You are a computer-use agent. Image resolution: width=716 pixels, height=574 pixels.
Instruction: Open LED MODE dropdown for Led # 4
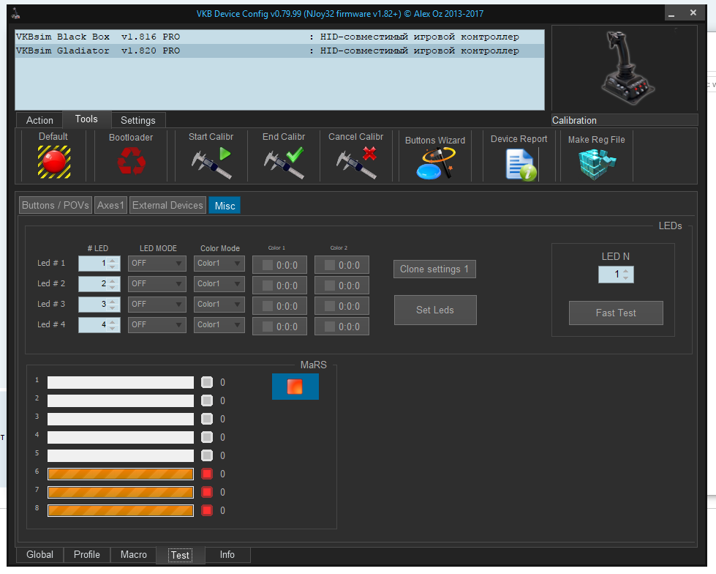coord(157,325)
